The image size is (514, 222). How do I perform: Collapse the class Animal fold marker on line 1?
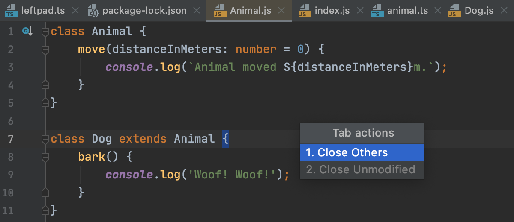click(45, 32)
